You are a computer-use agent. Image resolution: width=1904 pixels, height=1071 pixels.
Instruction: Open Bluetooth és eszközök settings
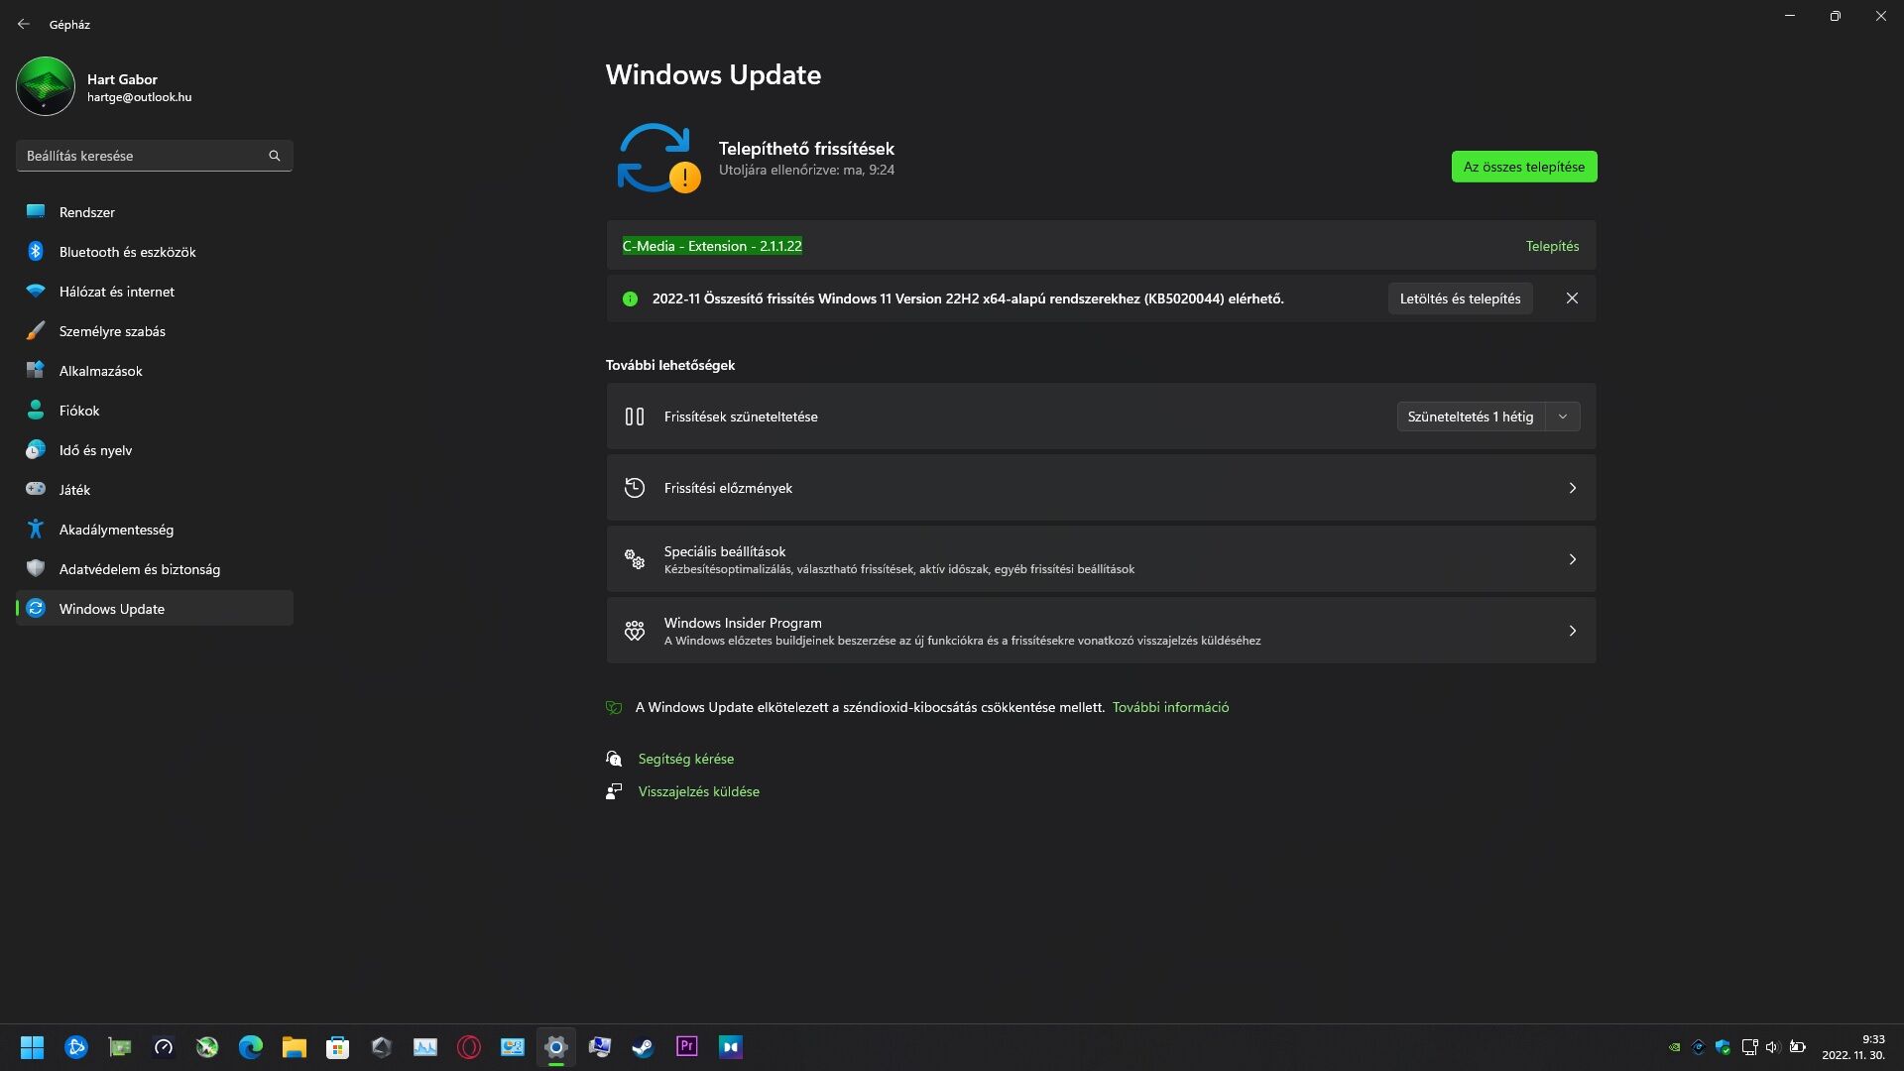(154, 252)
